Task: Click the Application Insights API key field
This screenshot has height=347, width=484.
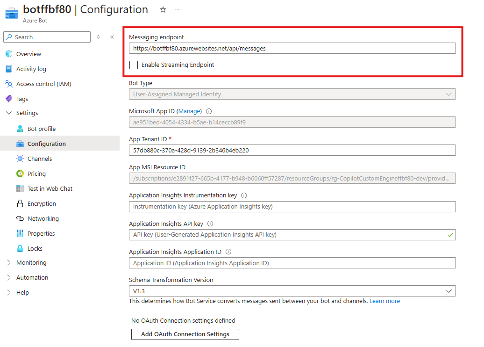Action: (x=292, y=235)
